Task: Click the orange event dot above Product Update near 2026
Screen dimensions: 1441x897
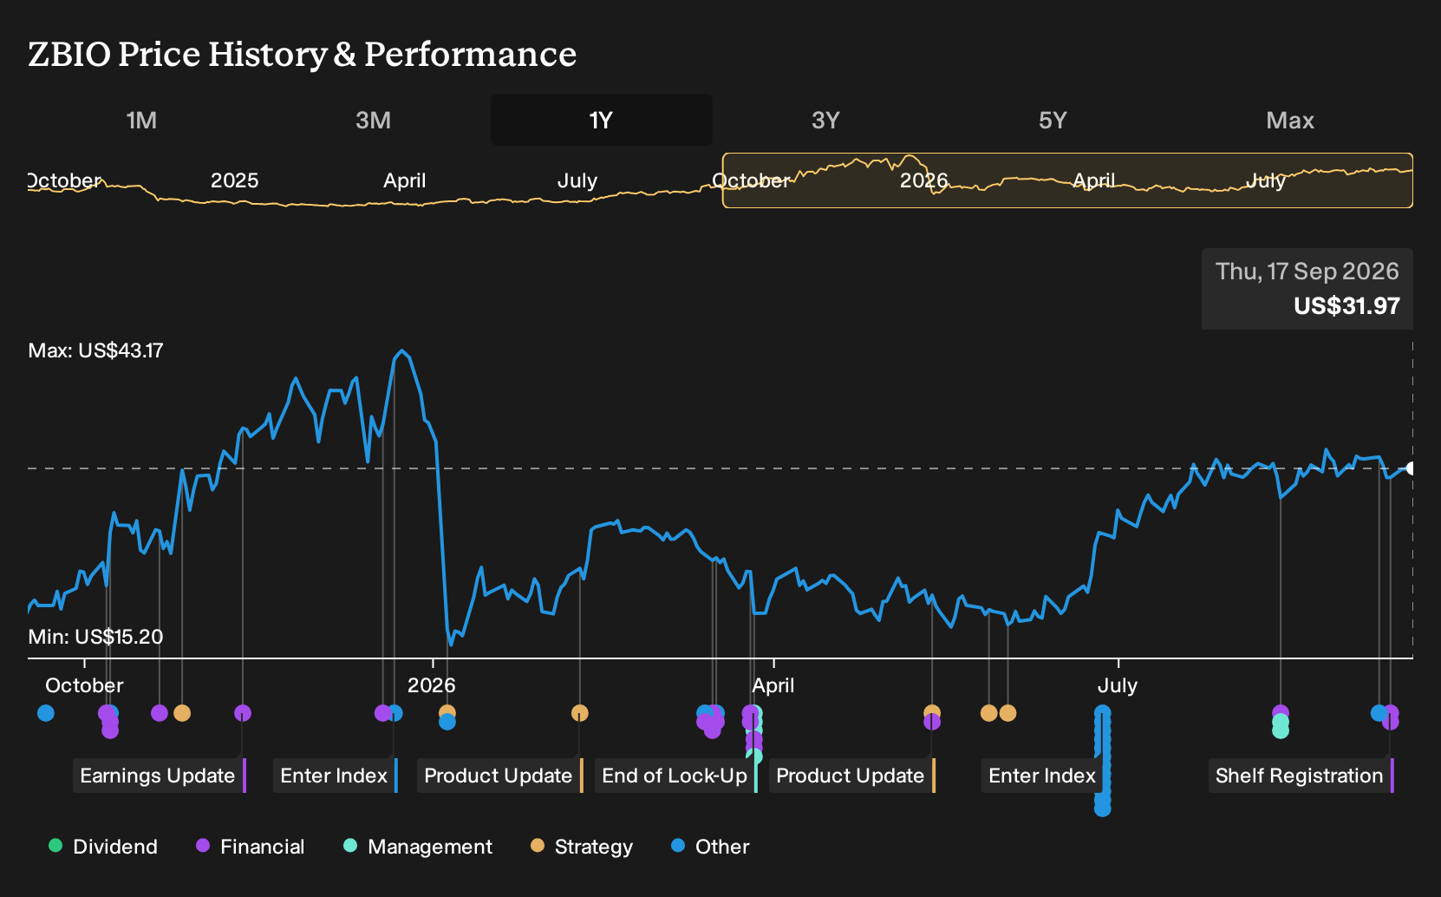Action: 580,713
